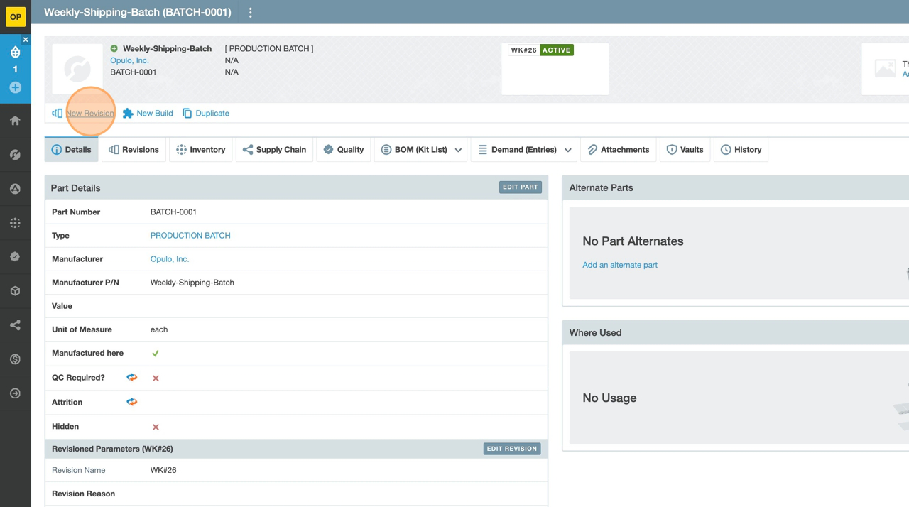Close the blue sidebar panel with X
The image size is (909, 507).
pyautogui.click(x=26, y=40)
